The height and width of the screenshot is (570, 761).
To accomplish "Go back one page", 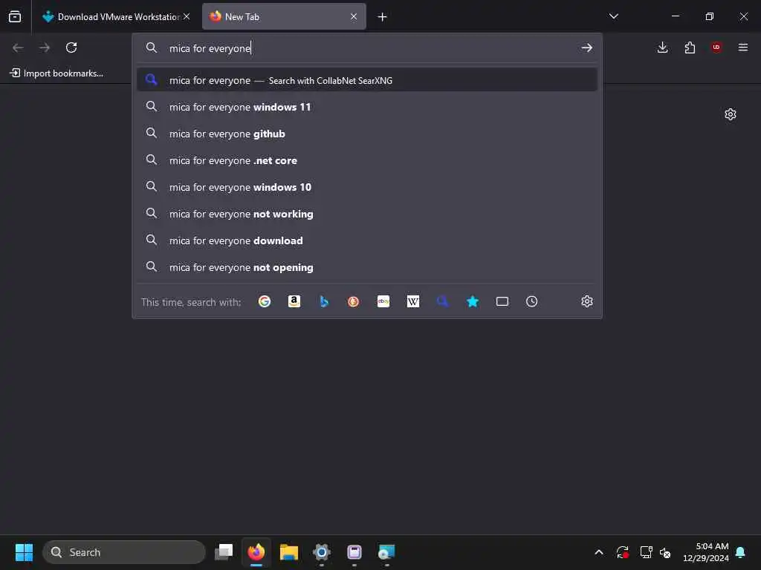I will tap(18, 47).
